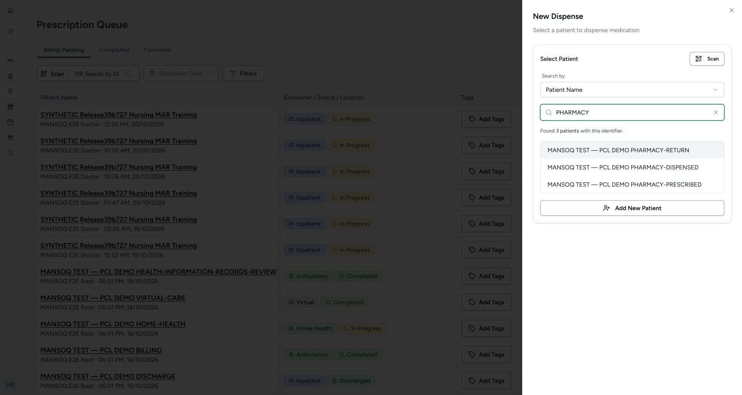Open the Filters button

243,73
